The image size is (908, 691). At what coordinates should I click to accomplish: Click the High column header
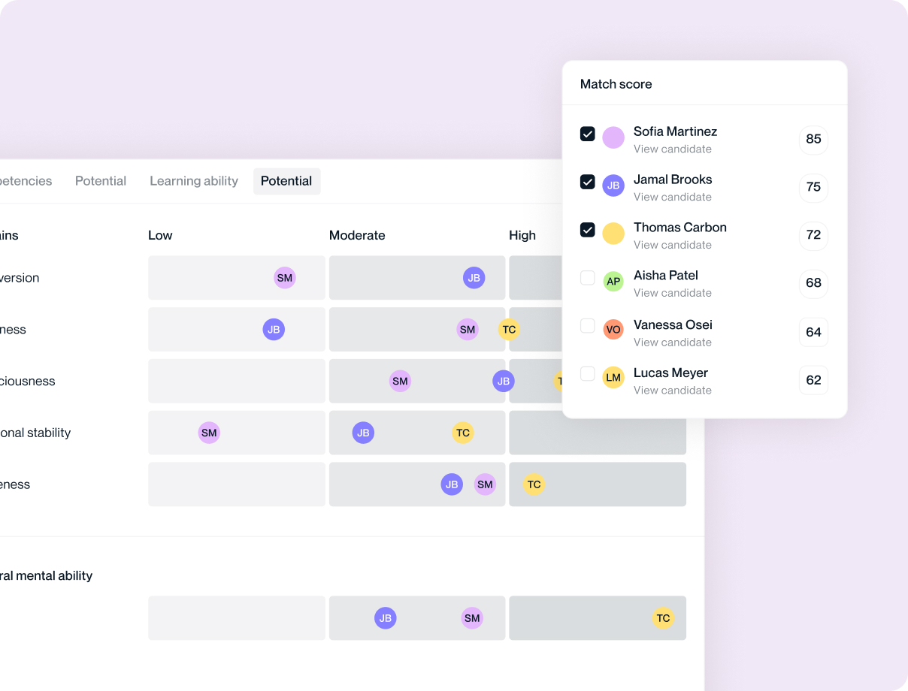(x=522, y=235)
